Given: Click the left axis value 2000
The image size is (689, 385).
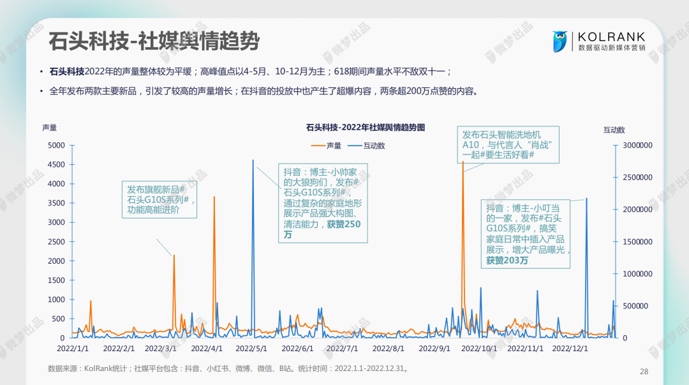Looking at the screenshot, I should point(56,261).
